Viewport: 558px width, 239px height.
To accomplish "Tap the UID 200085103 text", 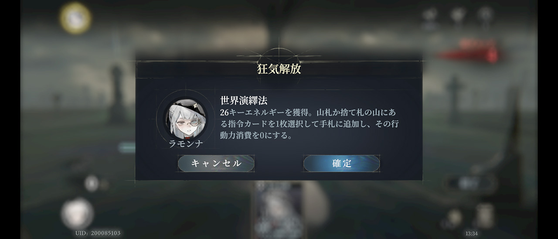I will [98, 233].
